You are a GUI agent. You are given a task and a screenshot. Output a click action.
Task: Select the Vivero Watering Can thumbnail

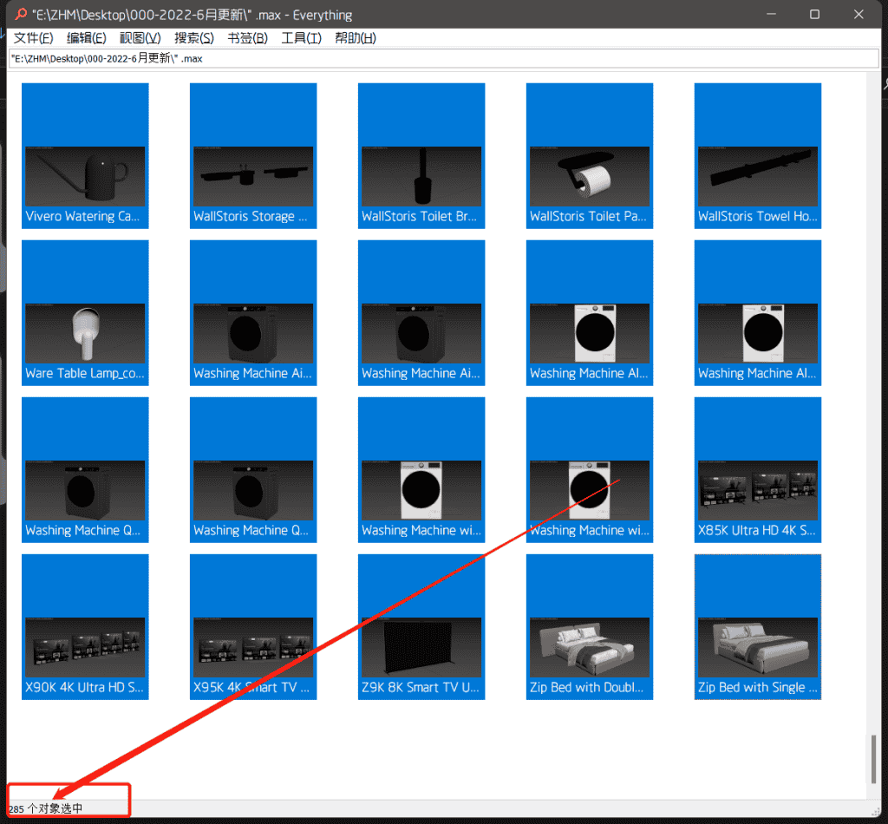[x=85, y=156]
